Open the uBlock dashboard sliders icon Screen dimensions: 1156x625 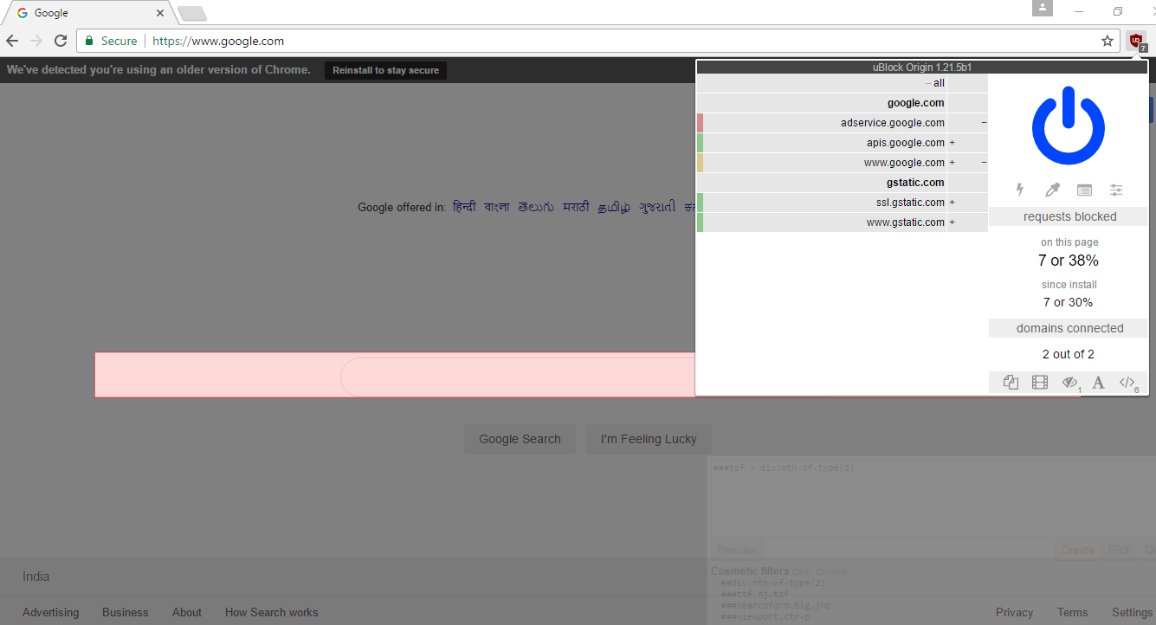pyautogui.click(x=1116, y=190)
